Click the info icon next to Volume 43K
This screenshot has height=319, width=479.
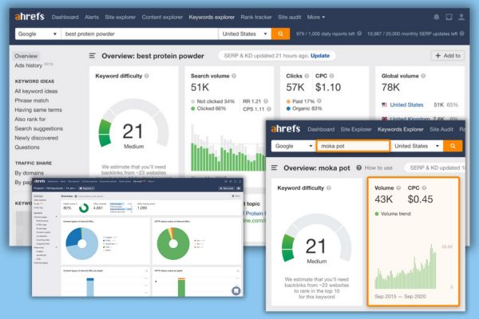398,187
